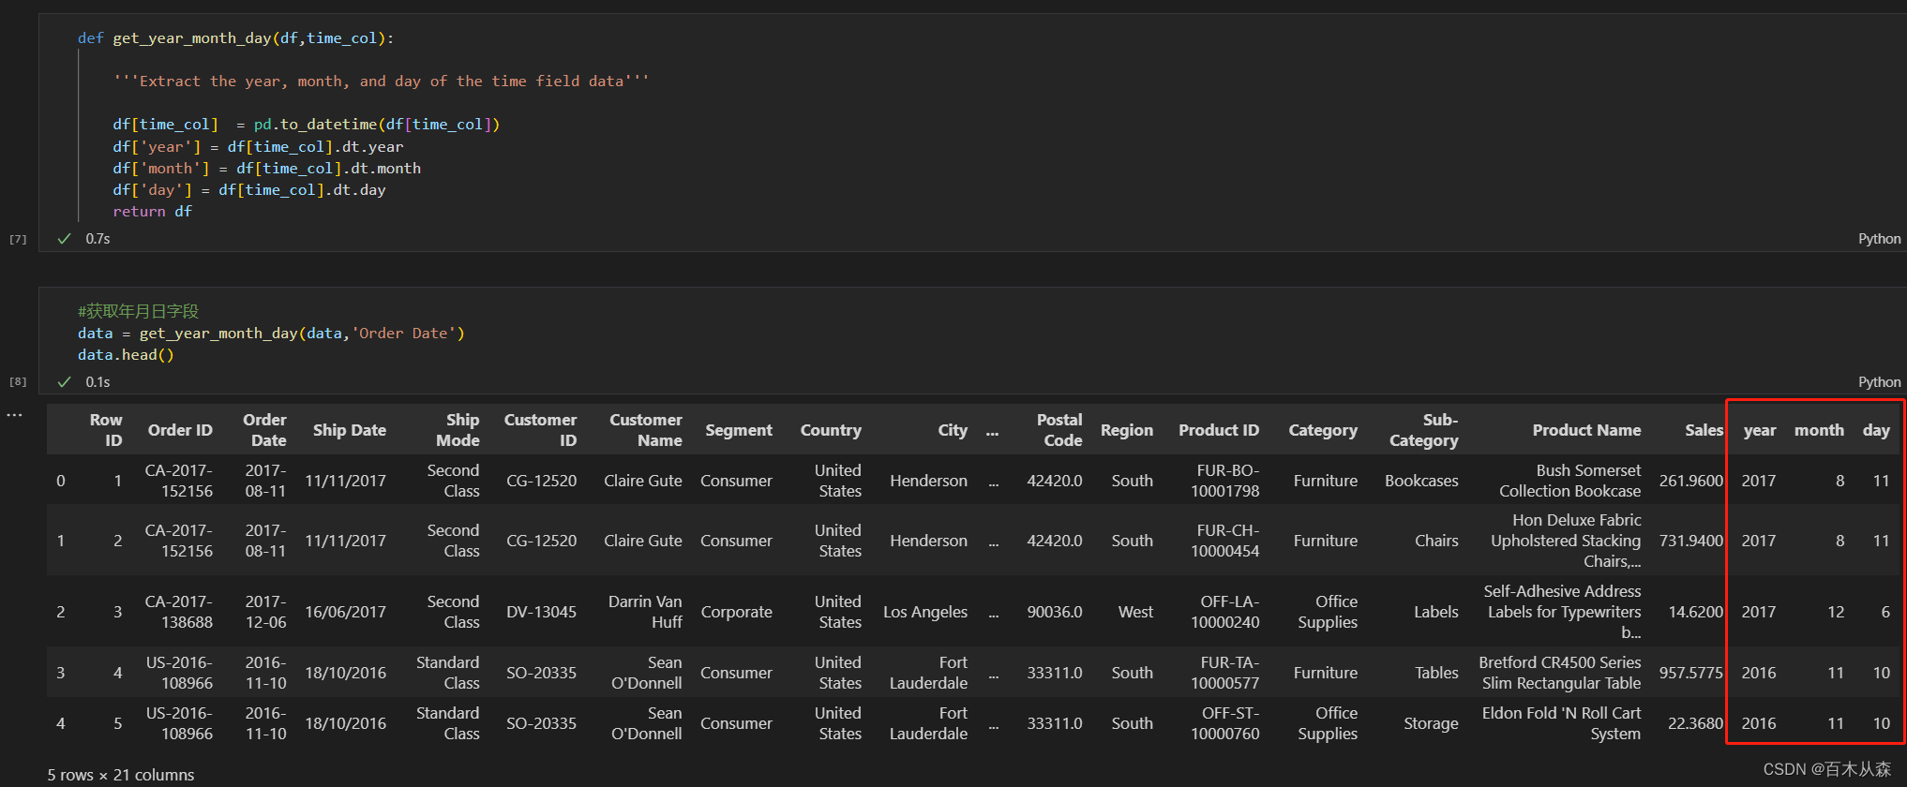
Task: Click the Tables sub-category cell
Action: point(1436,673)
